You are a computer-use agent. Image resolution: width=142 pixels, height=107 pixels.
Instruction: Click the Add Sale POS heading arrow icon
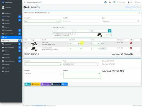[25, 7]
